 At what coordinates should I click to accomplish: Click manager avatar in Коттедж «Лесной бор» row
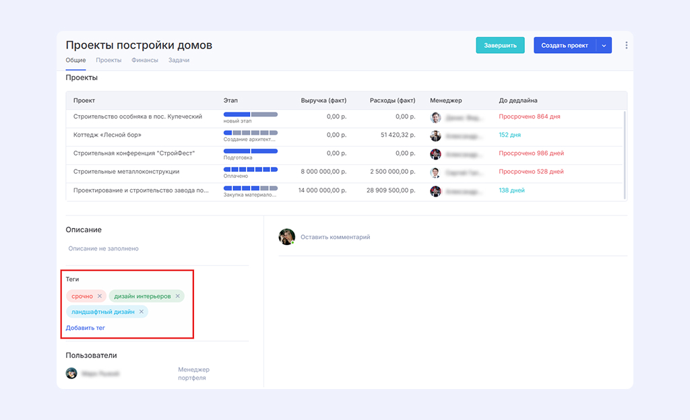pos(435,135)
